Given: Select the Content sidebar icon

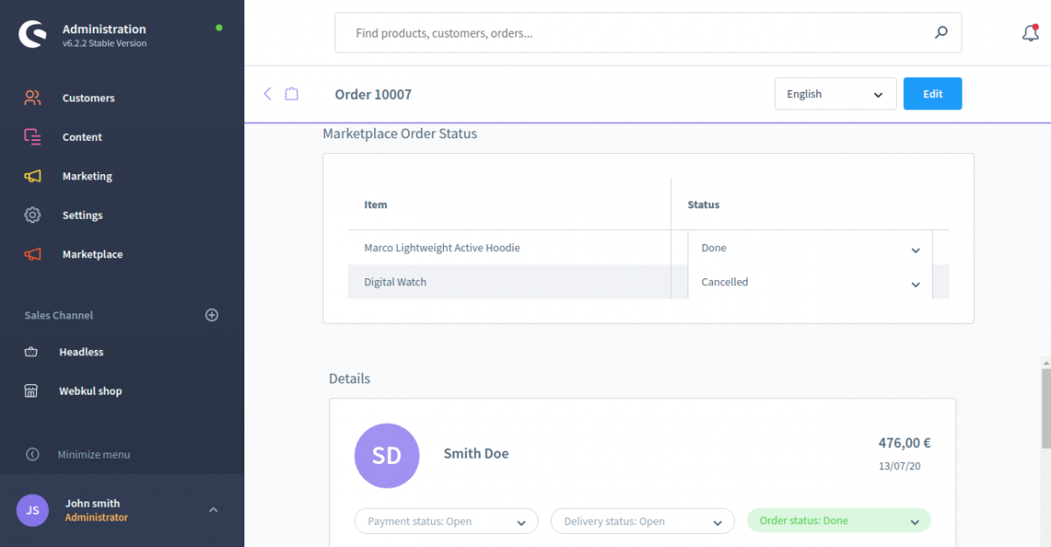Looking at the screenshot, I should coord(32,137).
